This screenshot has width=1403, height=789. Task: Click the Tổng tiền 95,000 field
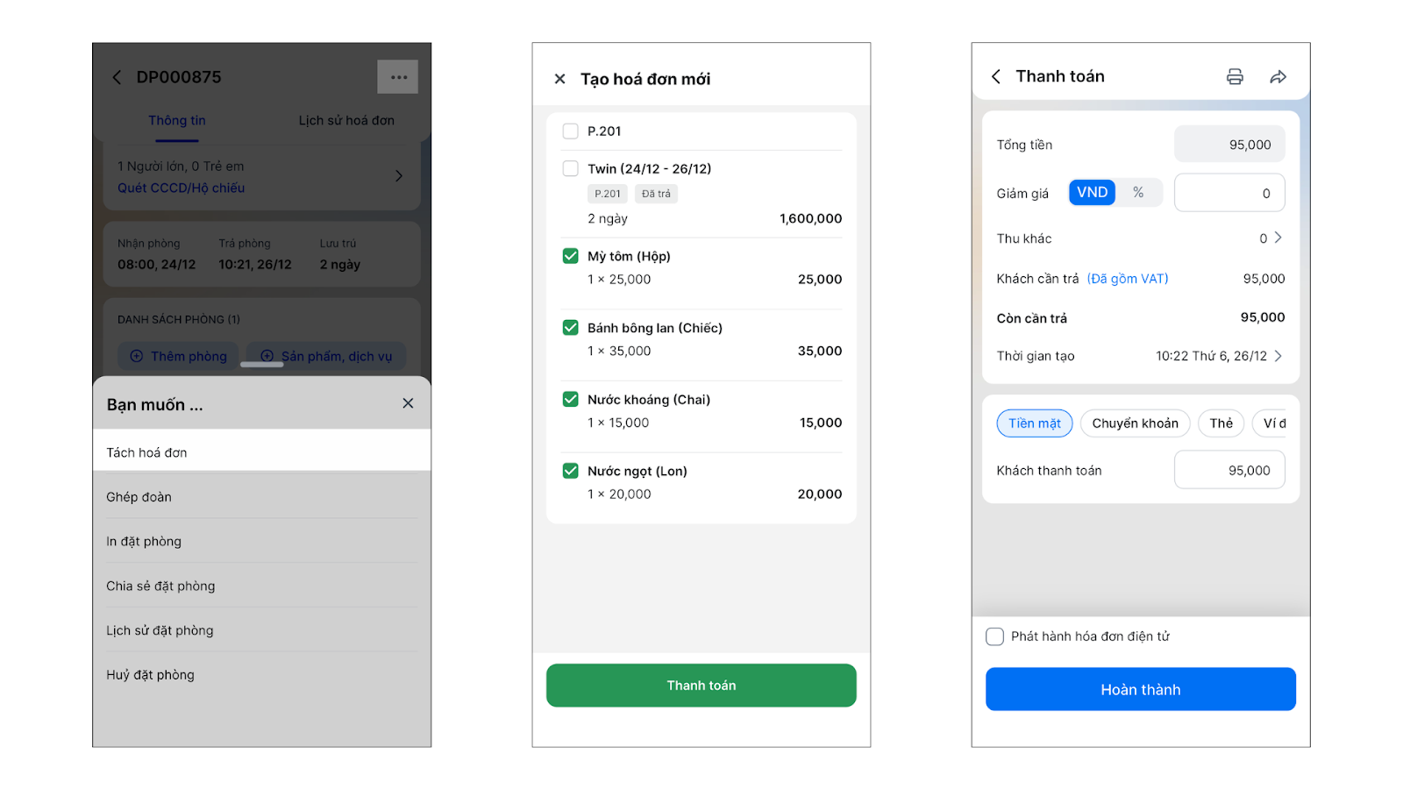tap(1229, 145)
